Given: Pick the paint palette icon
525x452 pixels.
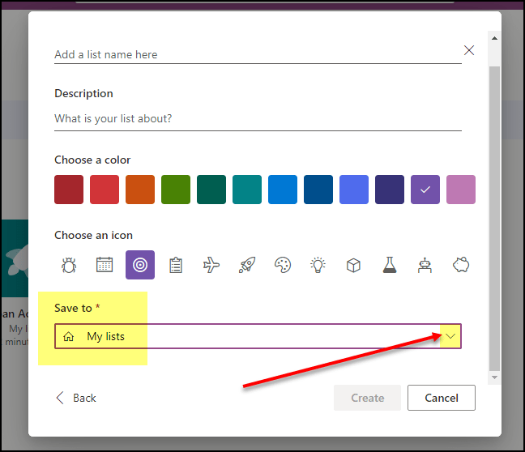Looking at the screenshot, I should click(x=283, y=265).
